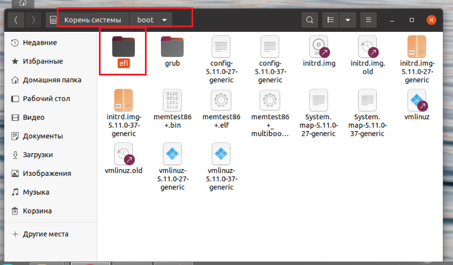Screen dimensions: 453x265
Task: Click the disk icon beside Корень системы
Action: [x=53, y=20]
